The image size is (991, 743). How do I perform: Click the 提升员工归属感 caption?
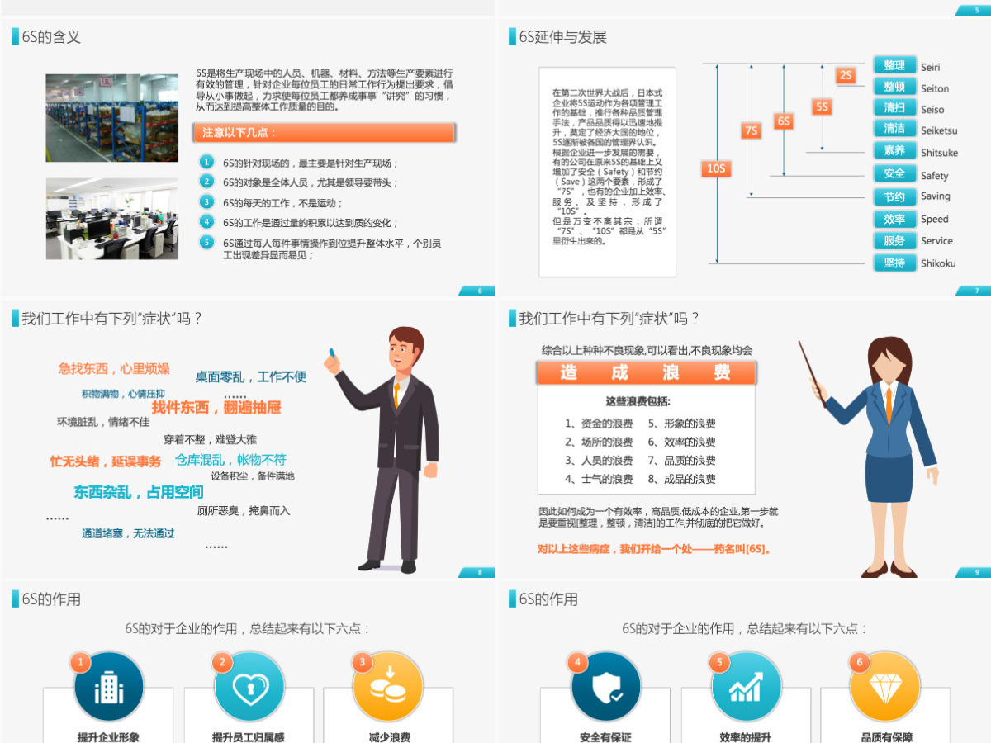(x=249, y=737)
